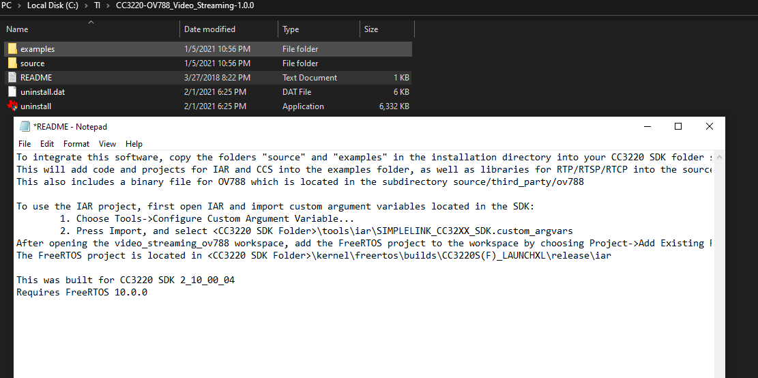Viewport: 758px width, 378px height.
Task: Click line '1. Choose Tools->Configure Custom Argument Variable...'
Action: [x=207, y=218]
